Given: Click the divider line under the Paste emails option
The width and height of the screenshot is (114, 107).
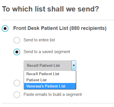Looking at the screenshot, I should click(58, 103).
